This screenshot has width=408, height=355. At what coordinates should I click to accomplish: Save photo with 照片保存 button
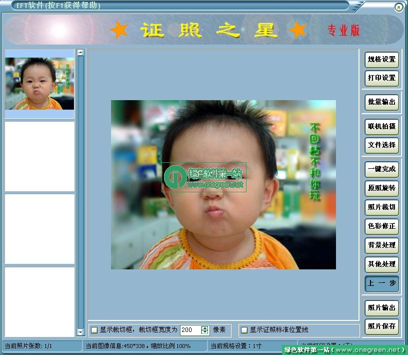(x=381, y=326)
